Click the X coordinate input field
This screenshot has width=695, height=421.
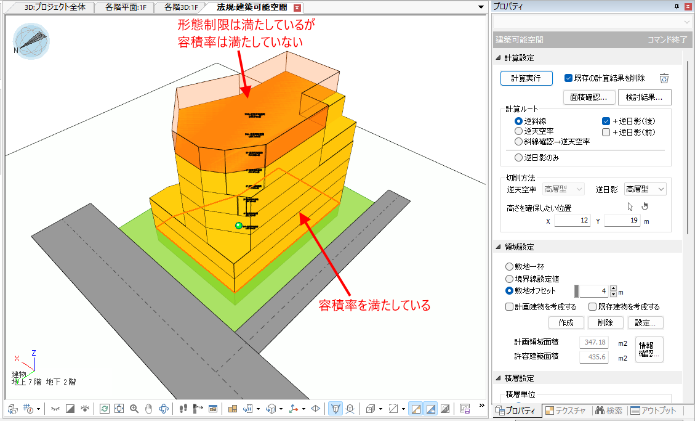(x=572, y=221)
